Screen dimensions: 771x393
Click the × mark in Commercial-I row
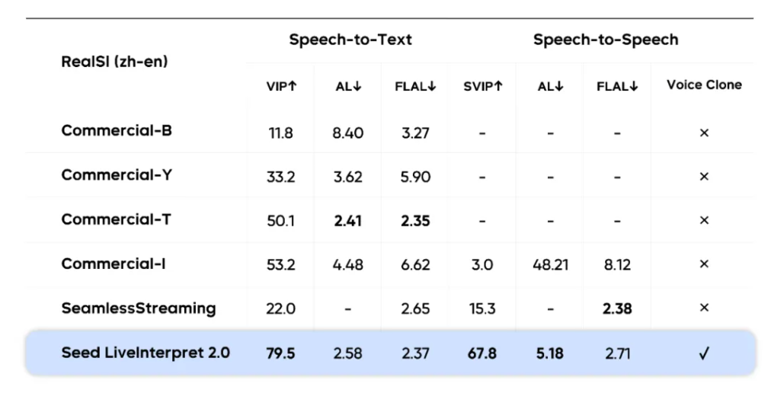(704, 264)
